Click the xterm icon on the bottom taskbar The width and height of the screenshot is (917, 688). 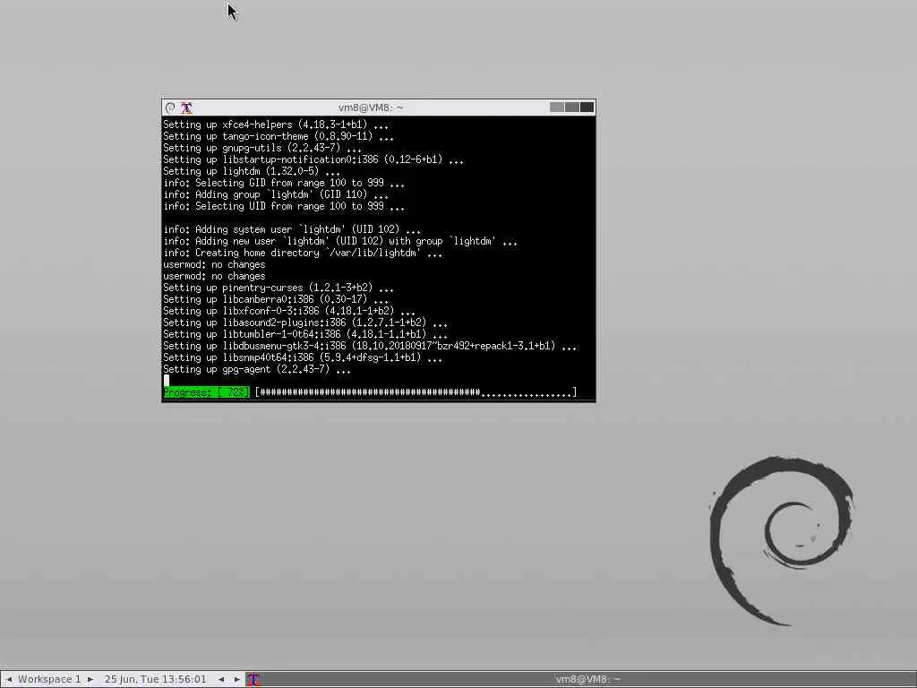[x=253, y=679]
